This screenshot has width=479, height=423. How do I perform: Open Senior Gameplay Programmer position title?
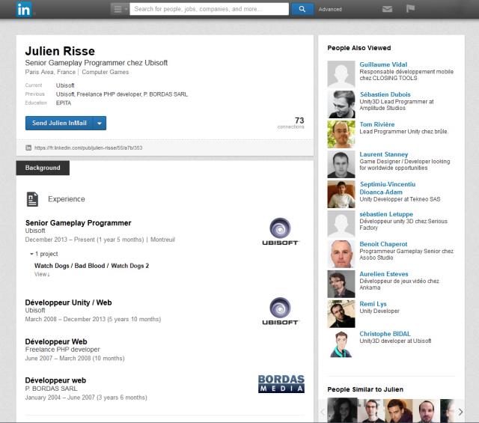pos(78,223)
